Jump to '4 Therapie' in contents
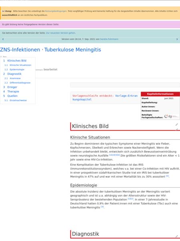The width and height of the screenshot is (180, 241). click(11, 92)
